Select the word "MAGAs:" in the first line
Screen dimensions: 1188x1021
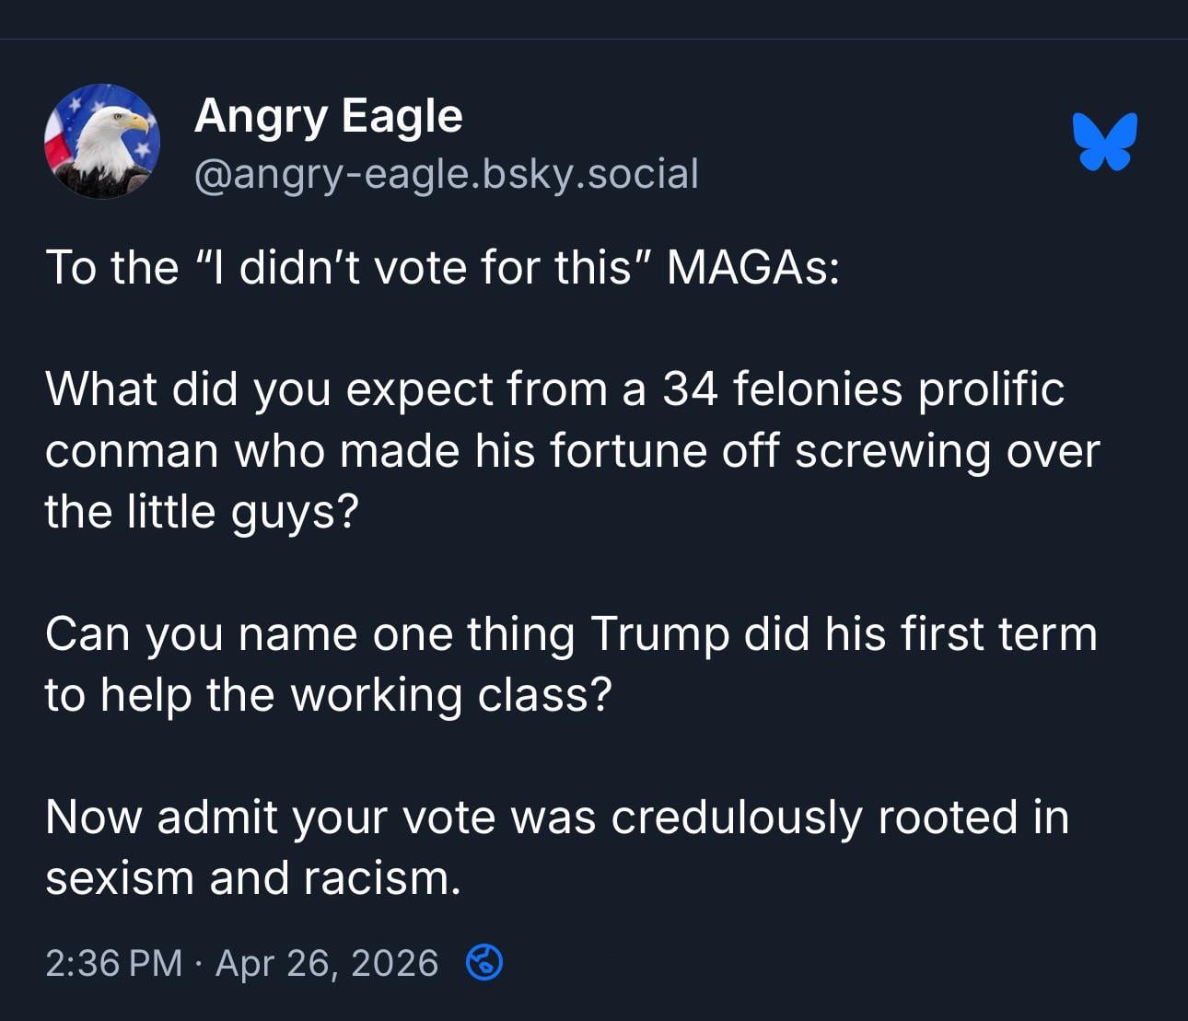752,268
